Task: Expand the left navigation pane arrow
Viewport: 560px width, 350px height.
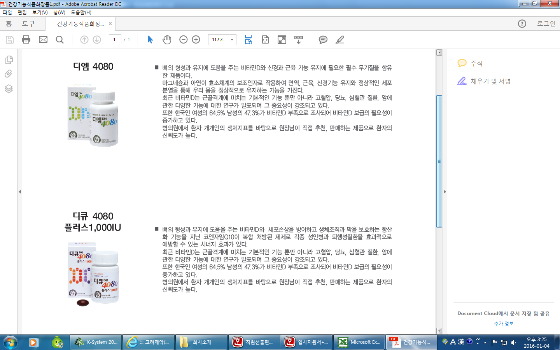Action: click(x=20, y=192)
